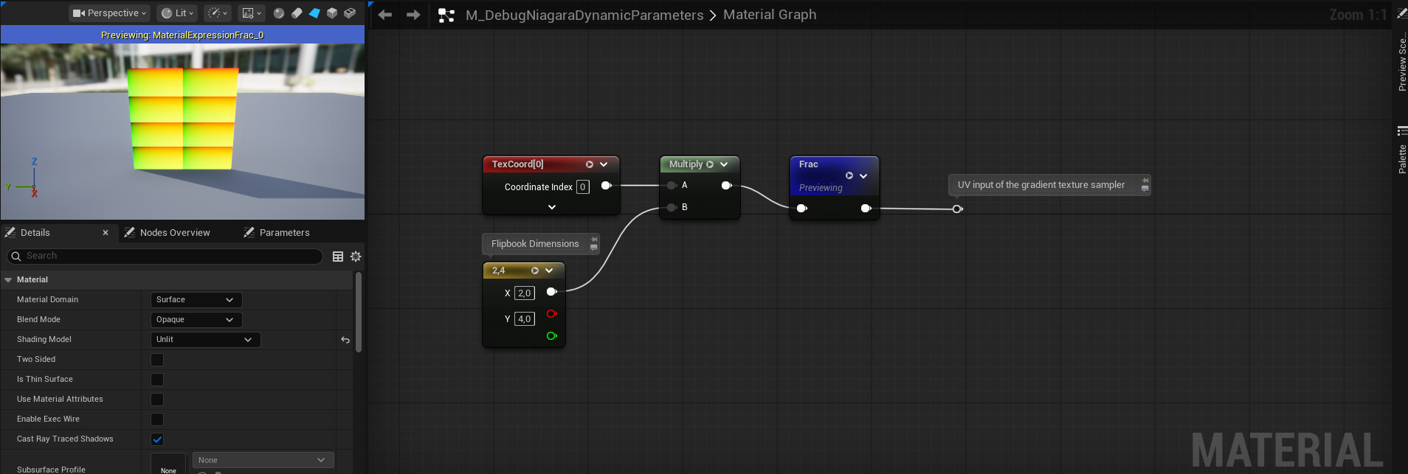The image size is (1408, 474).
Task: Reset Shading Model to default value
Action: pos(345,340)
